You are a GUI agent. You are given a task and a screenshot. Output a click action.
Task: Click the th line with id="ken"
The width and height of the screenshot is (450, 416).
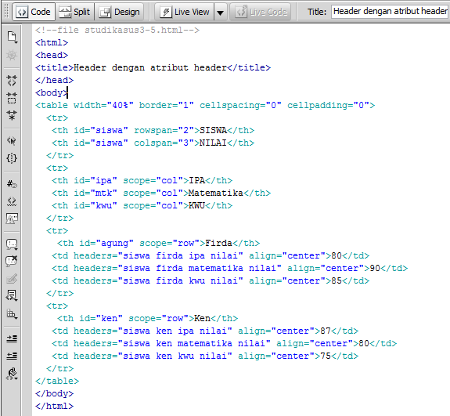point(147,319)
